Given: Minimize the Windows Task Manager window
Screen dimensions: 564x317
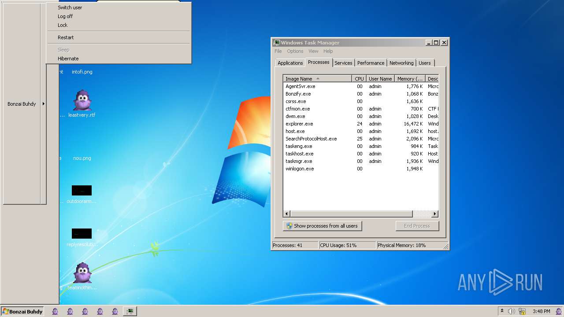Looking at the screenshot, I should 429,43.
